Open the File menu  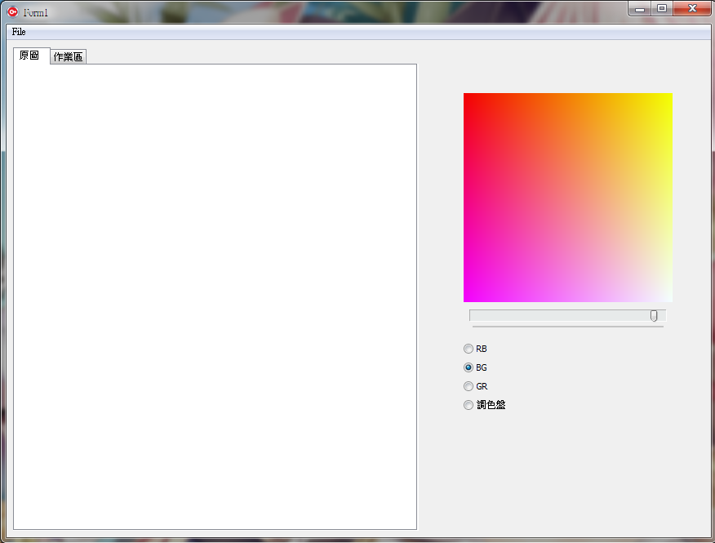click(x=19, y=32)
